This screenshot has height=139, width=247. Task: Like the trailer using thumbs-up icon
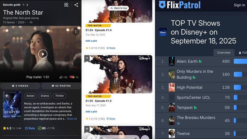click(x=61, y=77)
